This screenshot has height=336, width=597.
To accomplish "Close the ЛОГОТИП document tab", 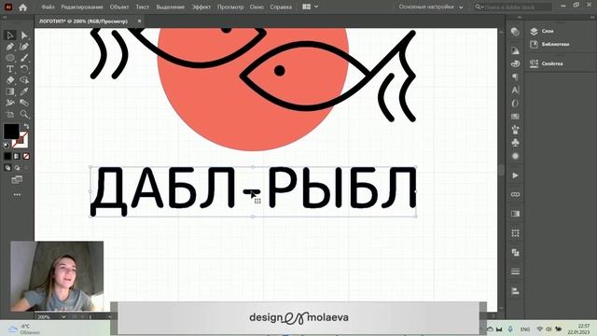I will pyautogui.click(x=139, y=21).
